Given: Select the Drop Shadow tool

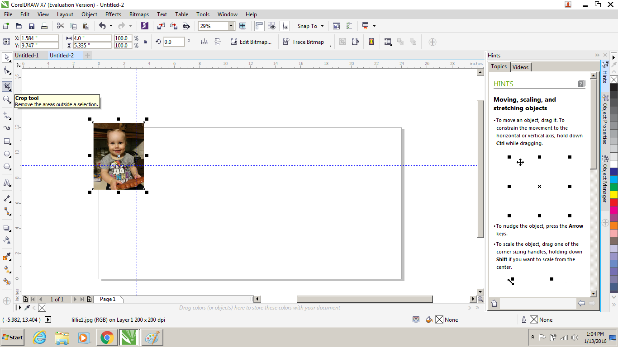Looking at the screenshot, I should pyautogui.click(x=7, y=228).
